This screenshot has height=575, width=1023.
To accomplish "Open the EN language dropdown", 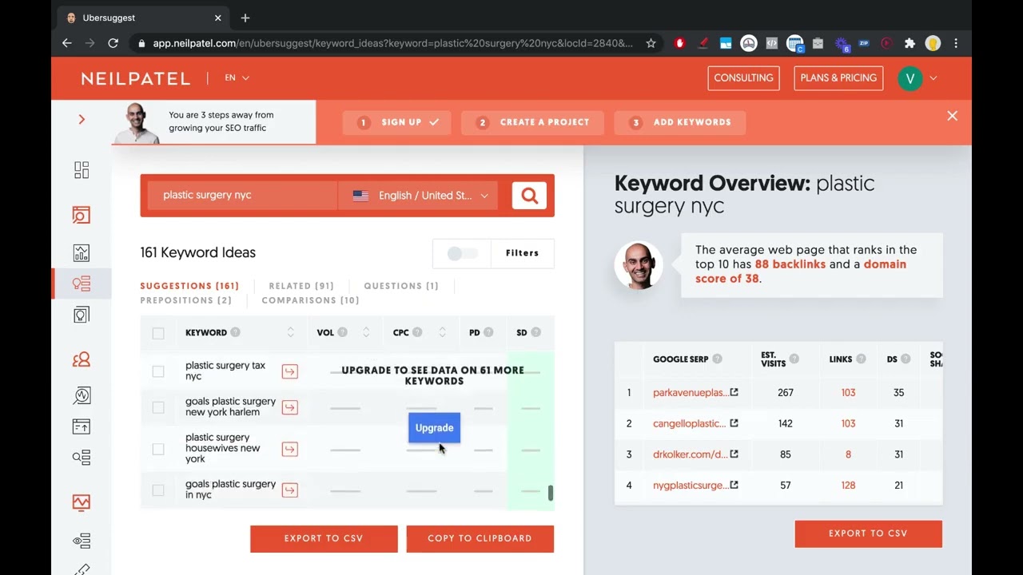I will [x=237, y=77].
